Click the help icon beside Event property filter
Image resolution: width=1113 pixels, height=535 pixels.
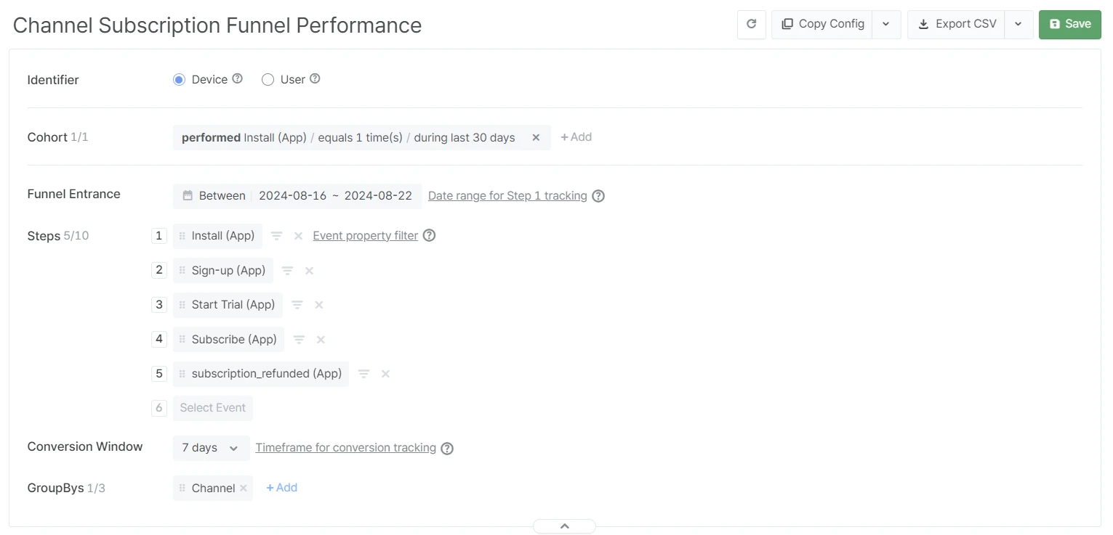coord(430,235)
